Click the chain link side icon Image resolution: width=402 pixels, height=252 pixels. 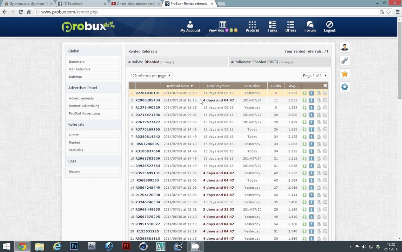344,61
